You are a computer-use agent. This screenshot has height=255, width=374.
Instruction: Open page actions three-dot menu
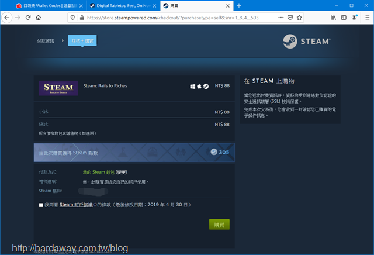click(281, 18)
